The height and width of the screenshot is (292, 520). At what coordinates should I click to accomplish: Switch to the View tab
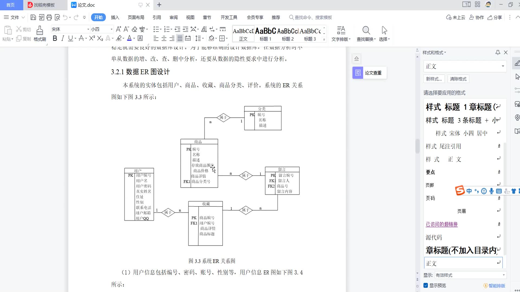coord(190,18)
